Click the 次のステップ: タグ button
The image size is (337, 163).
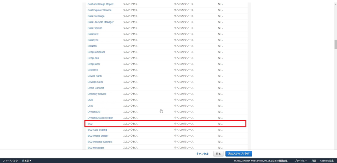[239, 154]
